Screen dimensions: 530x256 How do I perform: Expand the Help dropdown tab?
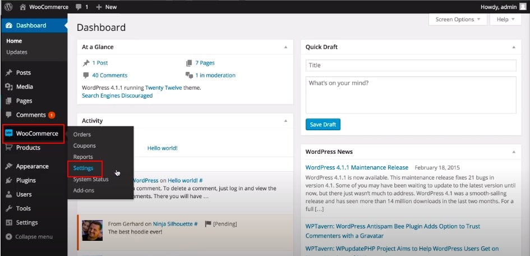506,19
